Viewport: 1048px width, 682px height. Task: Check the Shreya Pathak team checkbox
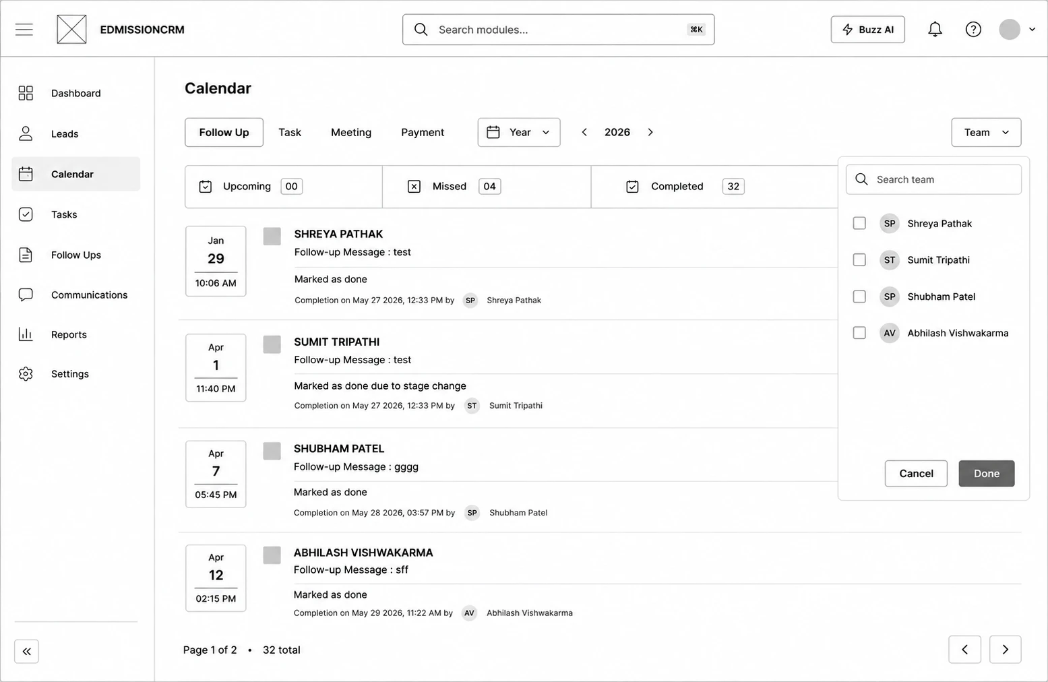point(859,223)
